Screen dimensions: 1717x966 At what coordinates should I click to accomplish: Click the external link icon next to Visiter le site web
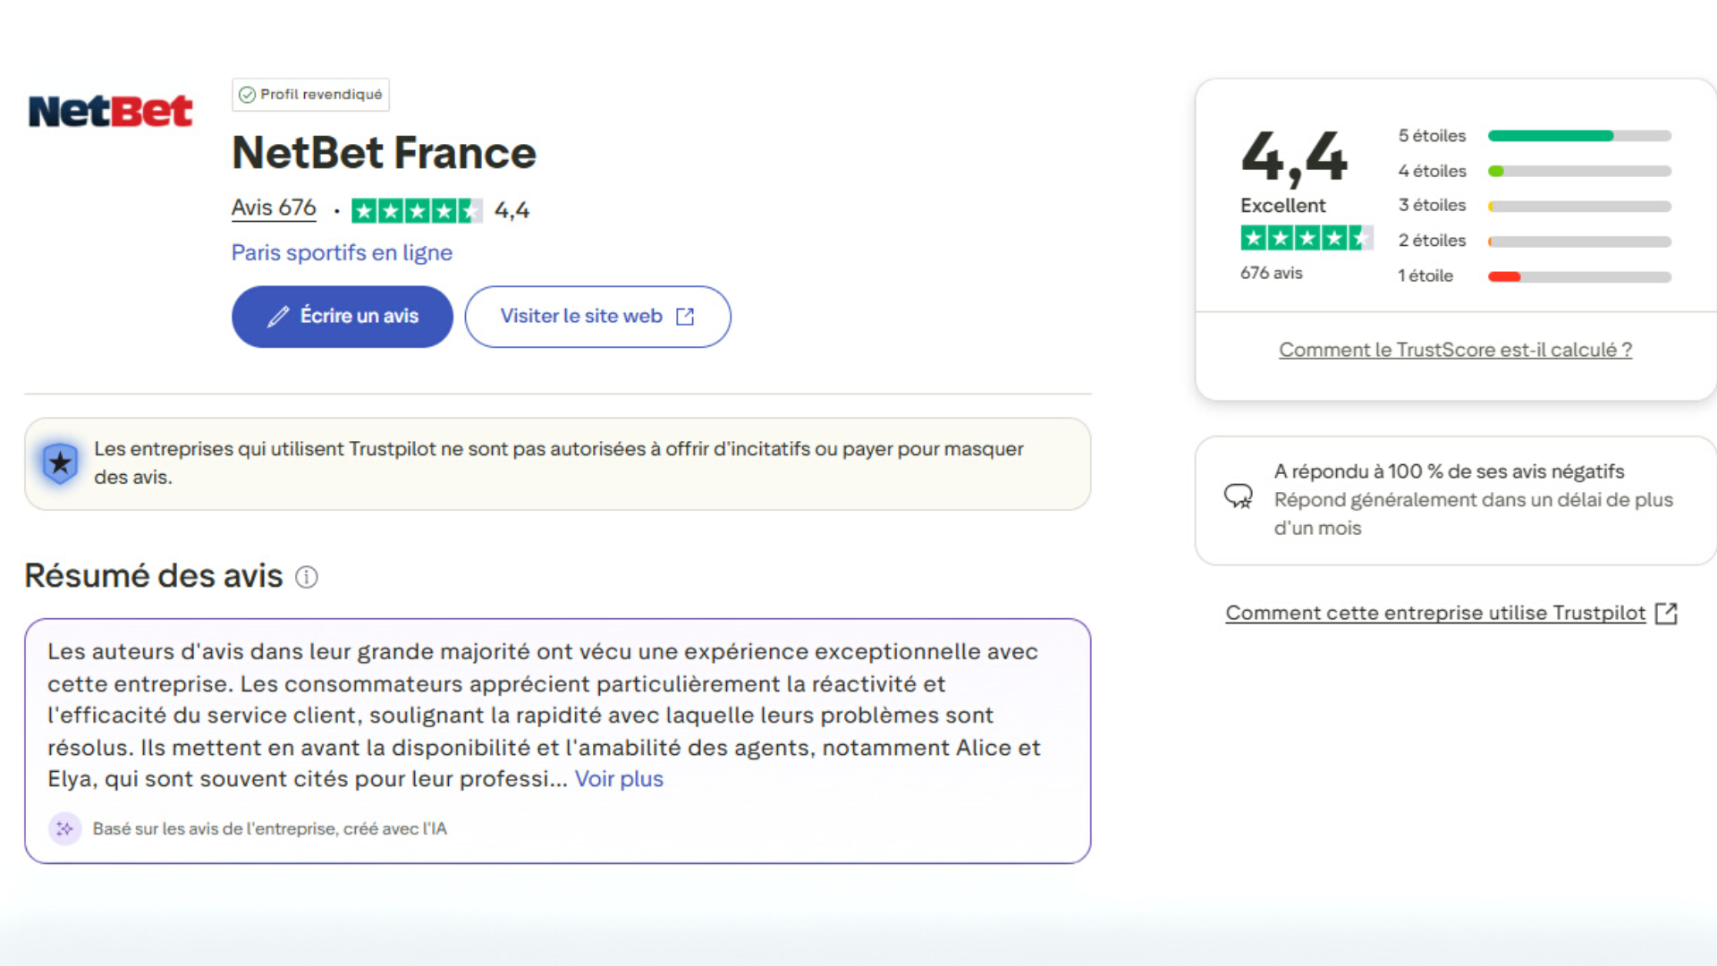685,316
